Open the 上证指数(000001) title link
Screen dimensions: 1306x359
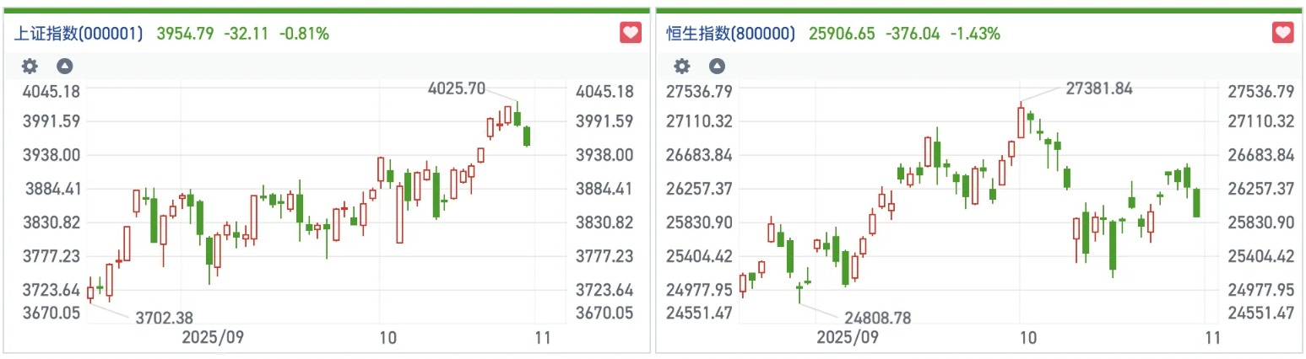click(79, 34)
